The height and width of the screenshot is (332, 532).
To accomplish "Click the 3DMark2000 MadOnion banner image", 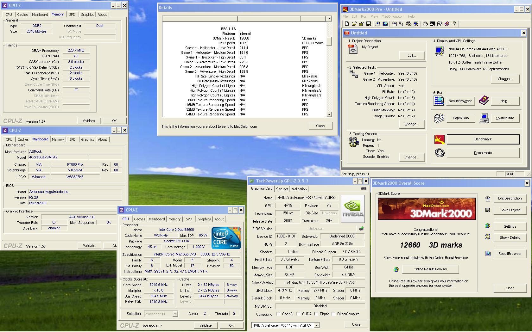I will click(427, 209).
